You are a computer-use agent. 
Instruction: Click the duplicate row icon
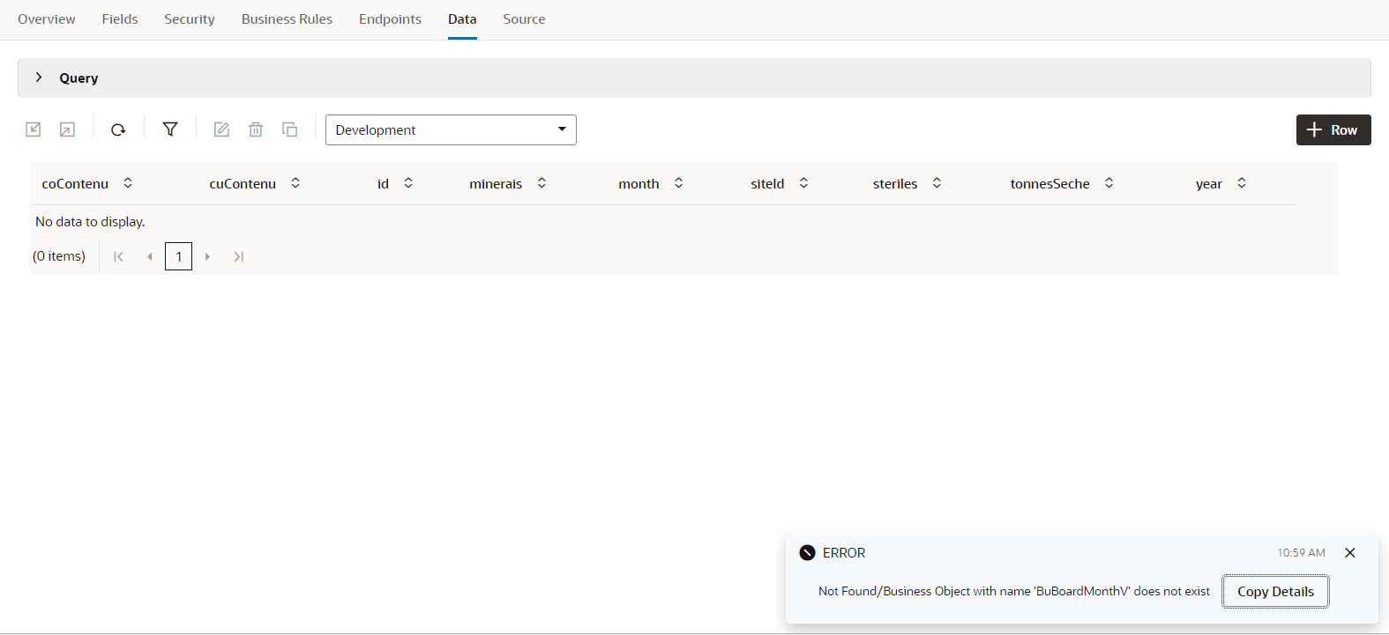tap(289, 129)
